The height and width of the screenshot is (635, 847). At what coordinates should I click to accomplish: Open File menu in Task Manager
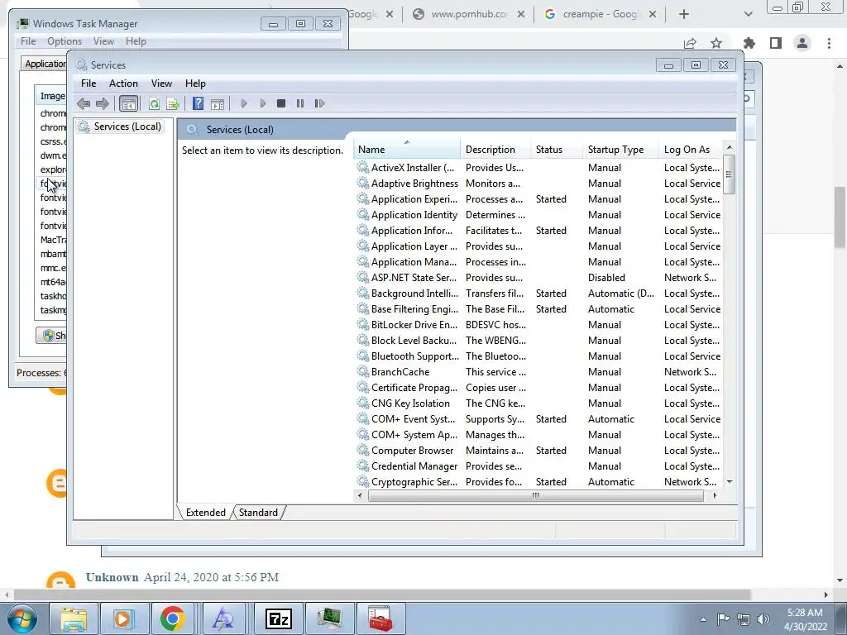pos(28,41)
